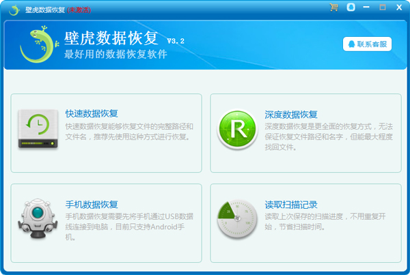Click the small gecko icon in title bar

[x=14, y=10]
